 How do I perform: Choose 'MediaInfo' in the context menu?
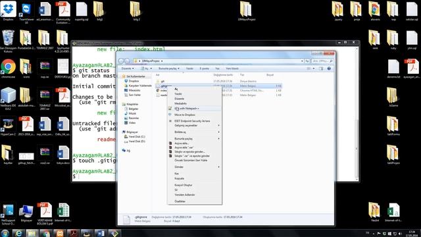[x=180, y=103]
